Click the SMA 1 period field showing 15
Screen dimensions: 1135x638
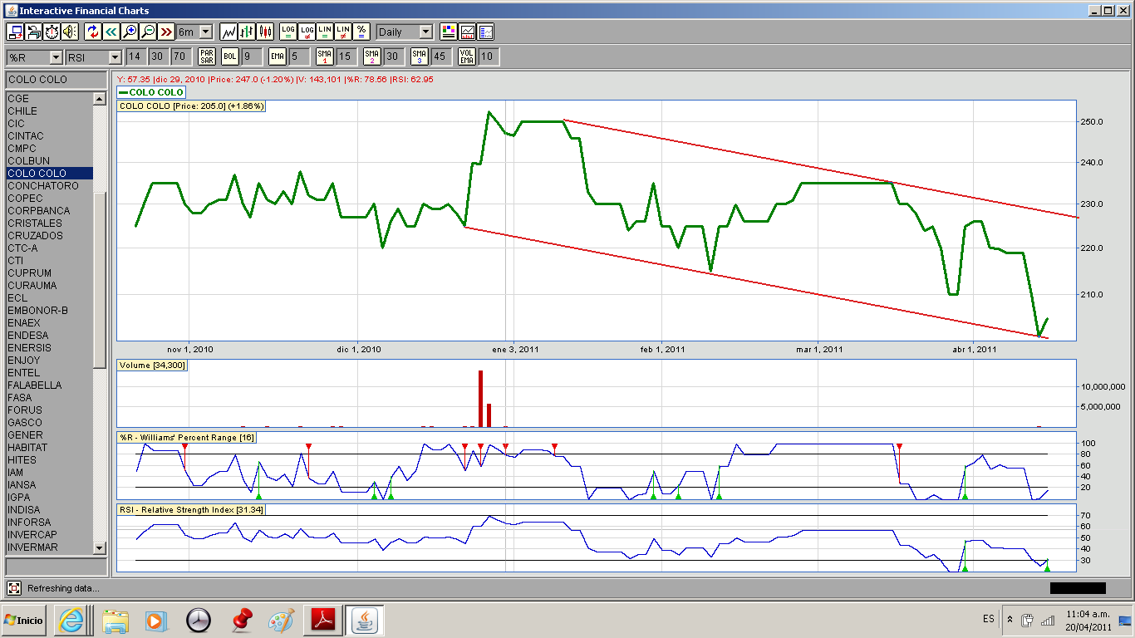pos(346,56)
